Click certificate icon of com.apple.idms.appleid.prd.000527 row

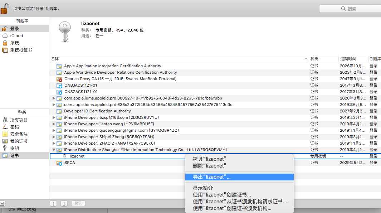tap(59, 98)
